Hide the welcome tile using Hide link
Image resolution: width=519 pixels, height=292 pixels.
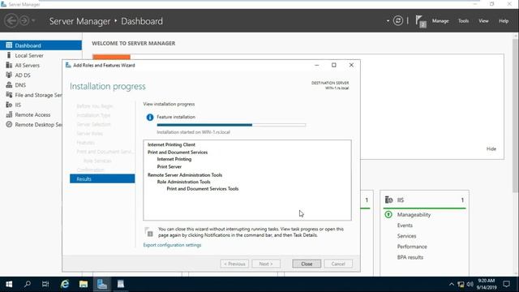point(491,149)
